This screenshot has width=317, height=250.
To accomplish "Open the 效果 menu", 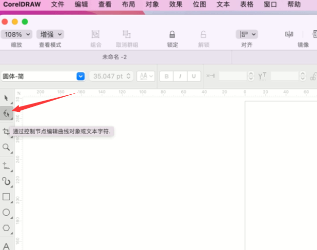I will pyautogui.click(x=175, y=4).
